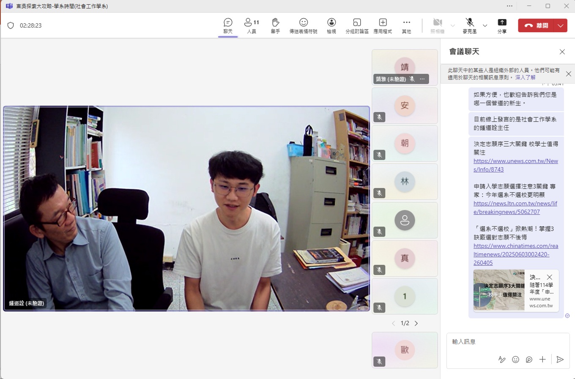Image resolution: width=575 pixels, height=379 pixels.
Task: Open the 分組討論區 breakout rooms
Action: pos(357,25)
